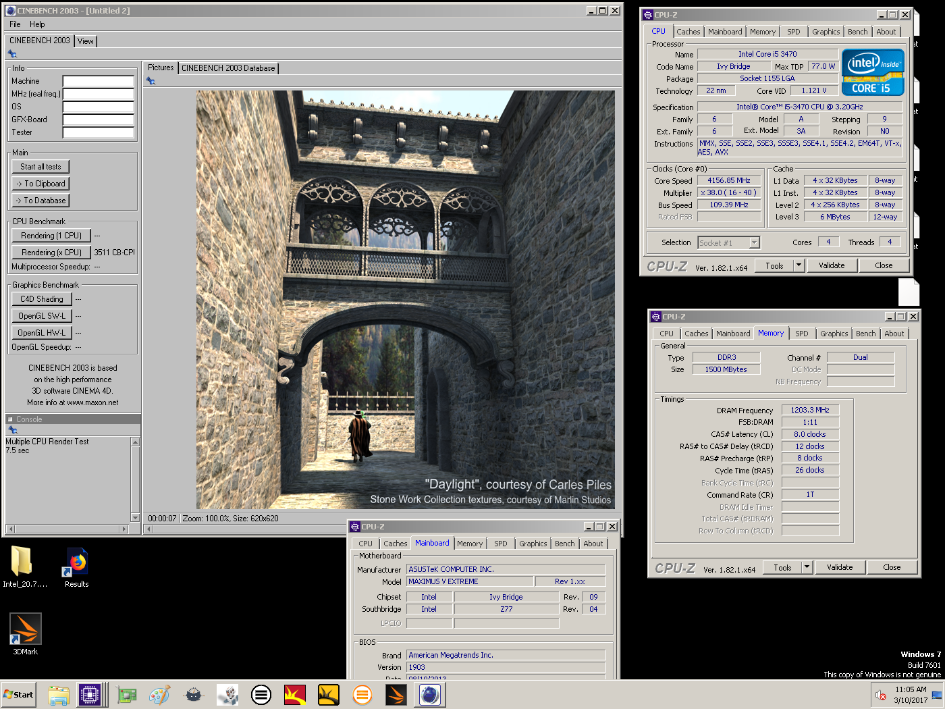The image size is (945, 709).
Task: Click the Maximus V Extreme model field
Action: pyautogui.click(x=470, y=581)
